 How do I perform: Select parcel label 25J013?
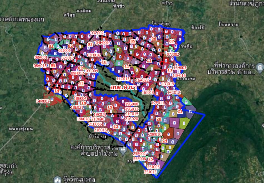click(x=150, y=172)
